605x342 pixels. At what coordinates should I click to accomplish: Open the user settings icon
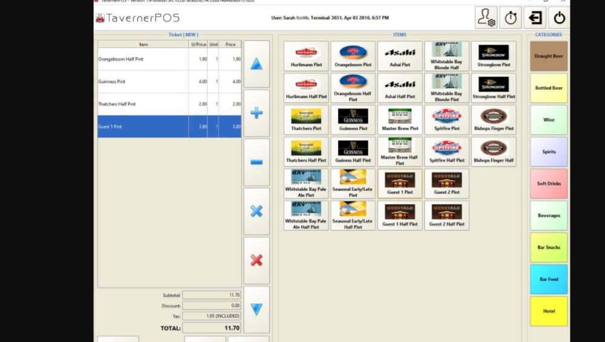point(486,18)
